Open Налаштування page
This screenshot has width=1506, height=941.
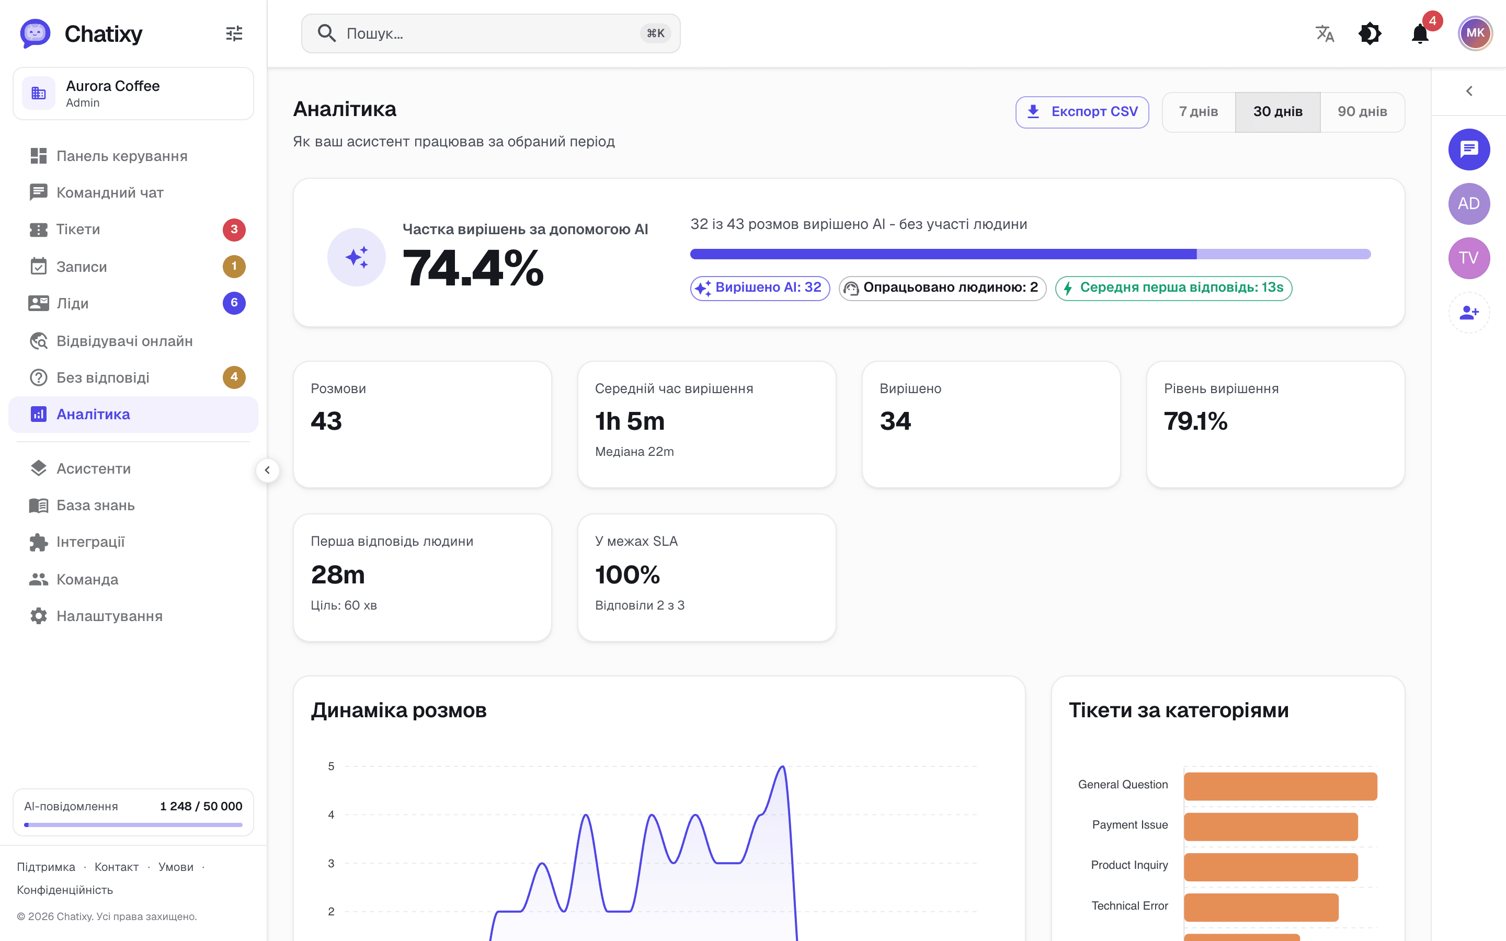click(133, 616)
